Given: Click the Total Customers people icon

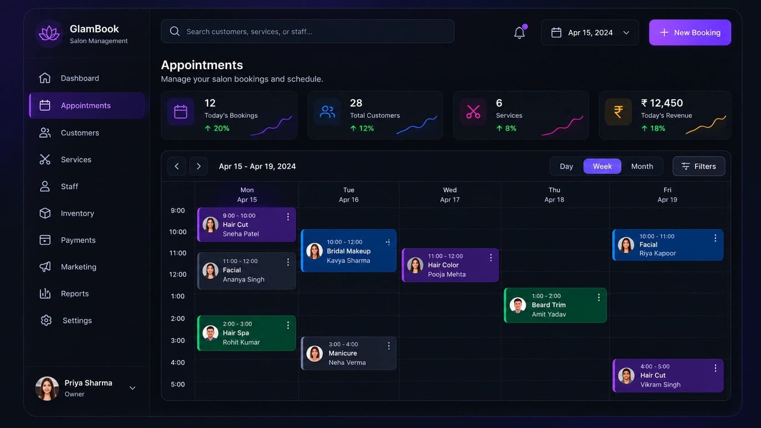Looking at the screenshot, I should click(x=327, y=111).
